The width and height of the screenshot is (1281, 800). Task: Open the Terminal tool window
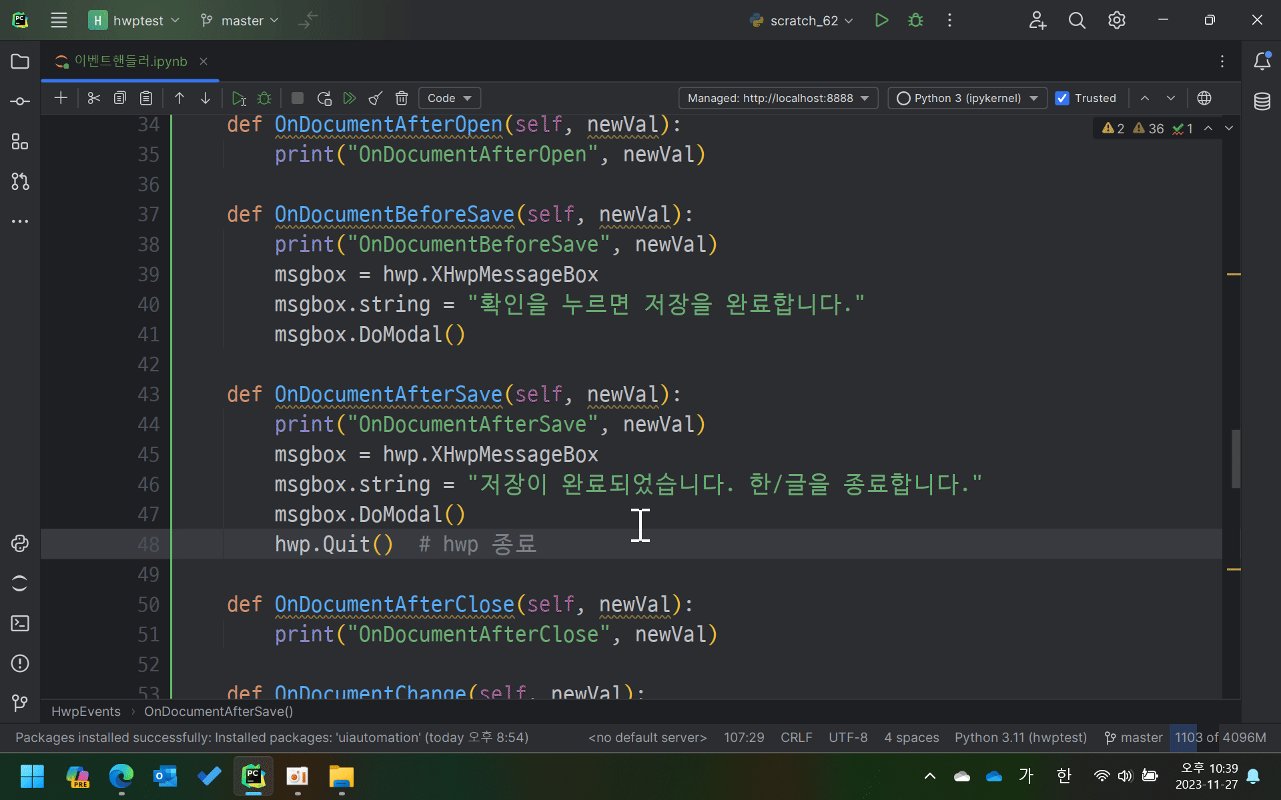[20, 623]
